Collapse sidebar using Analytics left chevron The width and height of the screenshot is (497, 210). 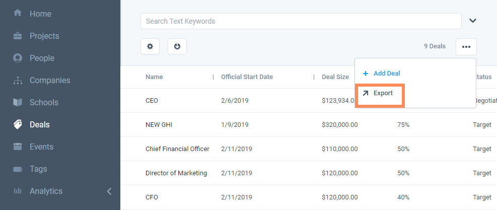click(x=109, y=191)
